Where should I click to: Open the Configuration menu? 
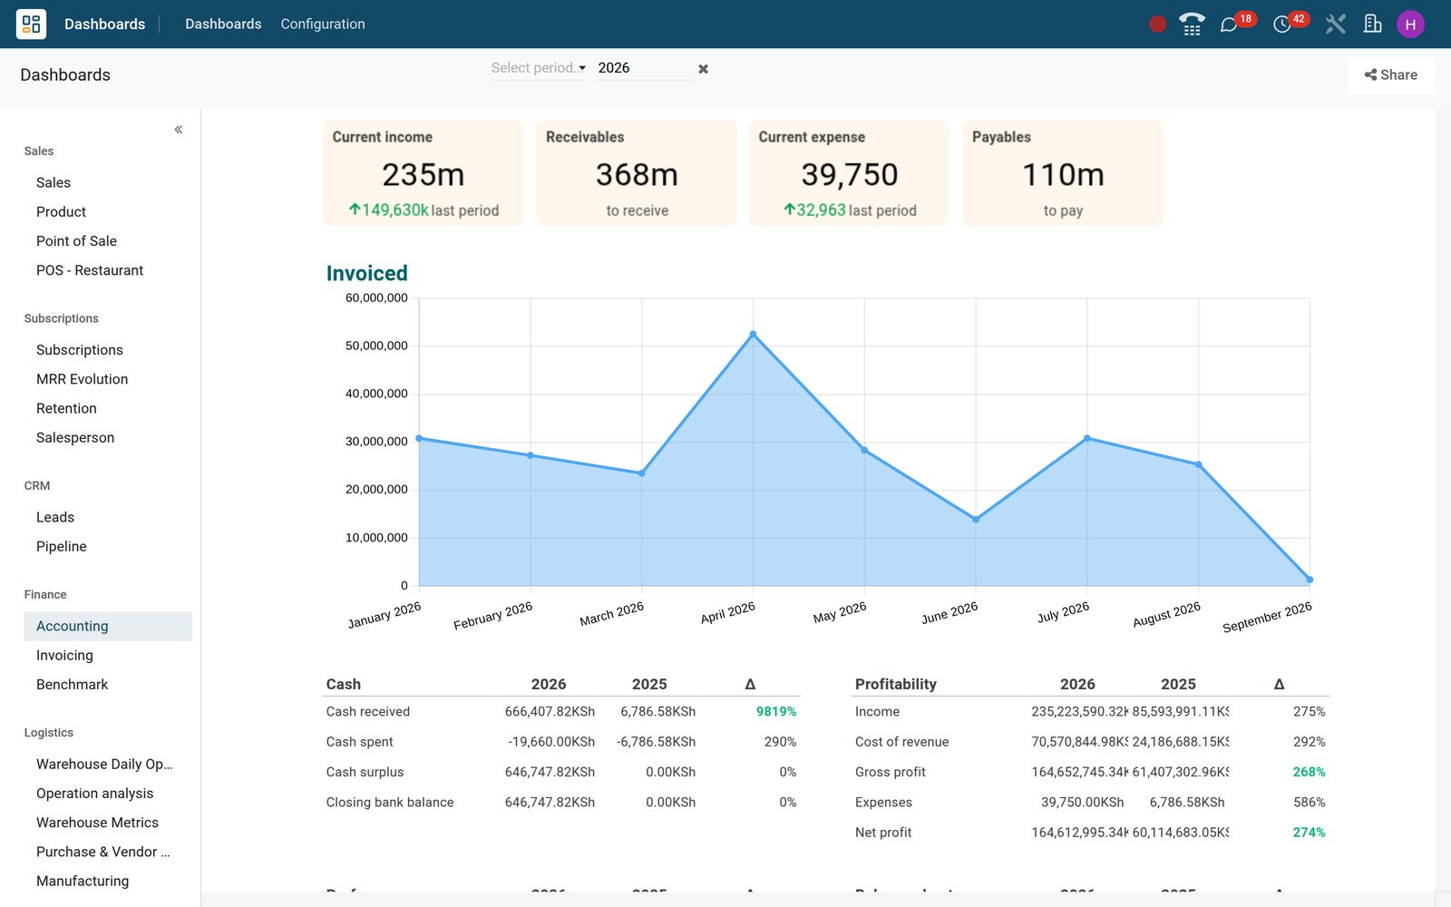click(323, 24)
